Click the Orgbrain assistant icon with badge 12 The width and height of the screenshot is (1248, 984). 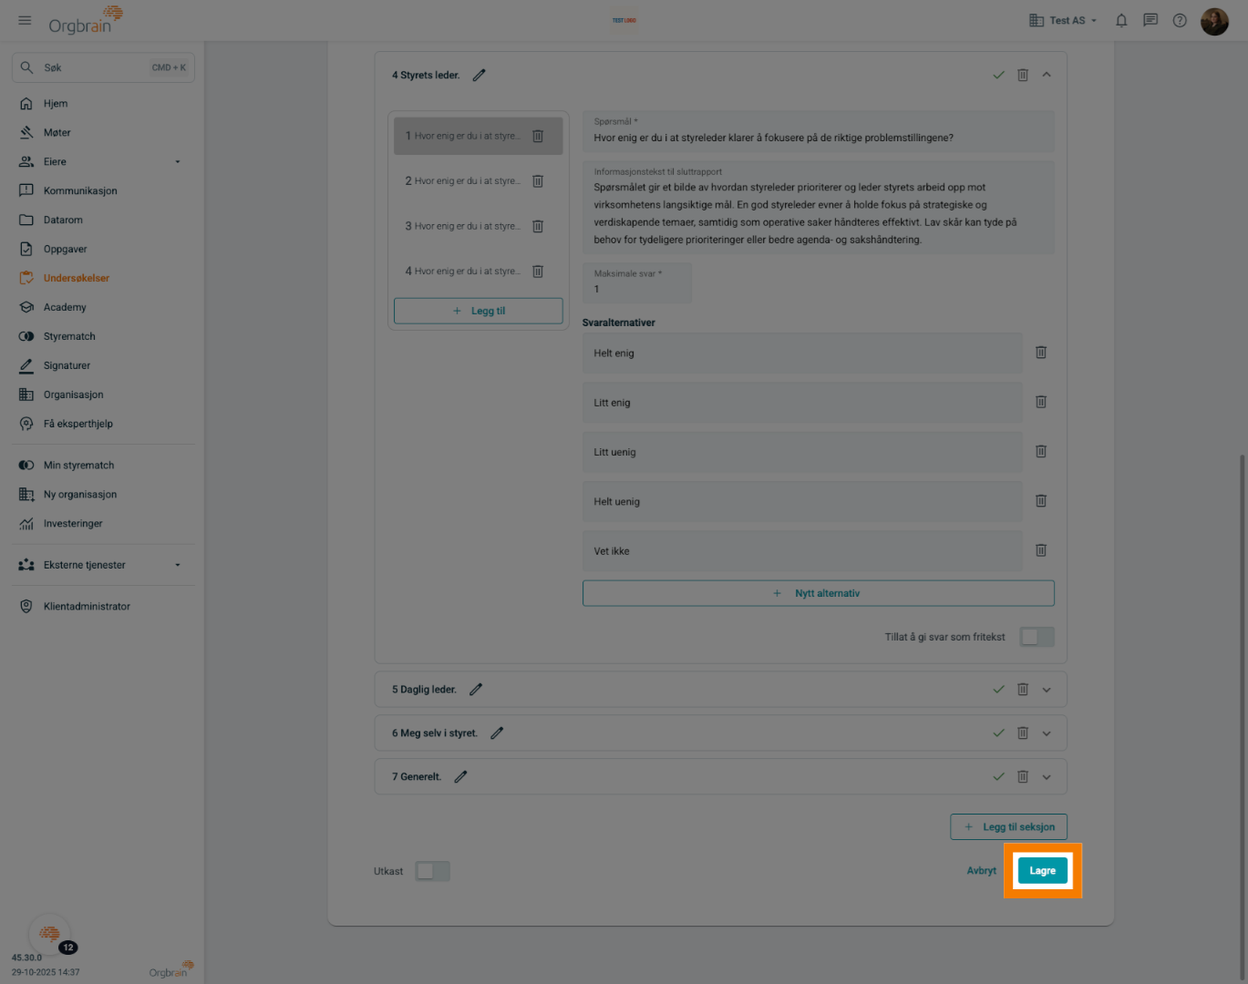point(50,934)
